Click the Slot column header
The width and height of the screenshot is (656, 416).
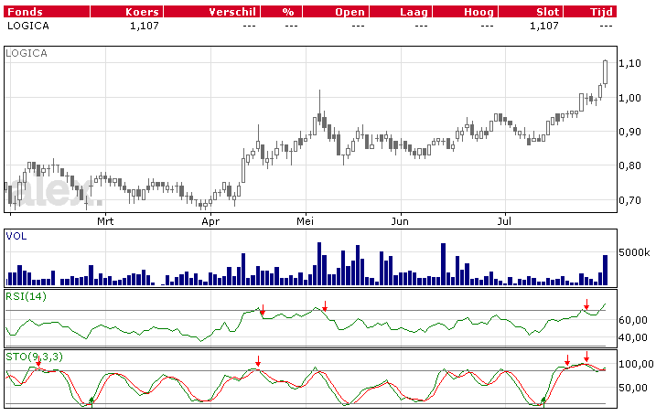[531, 12]
